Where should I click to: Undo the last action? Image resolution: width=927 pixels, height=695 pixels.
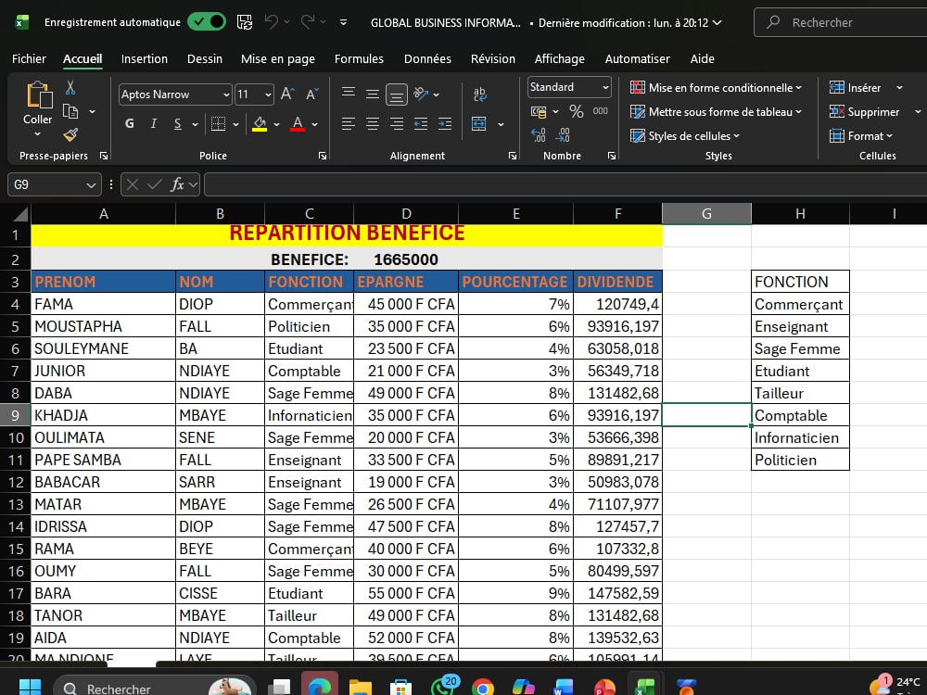[x=272, y=22]
